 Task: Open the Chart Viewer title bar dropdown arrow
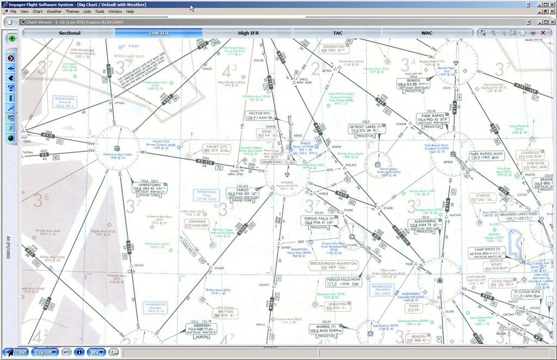pyautogui.click(x=529, y=22)
